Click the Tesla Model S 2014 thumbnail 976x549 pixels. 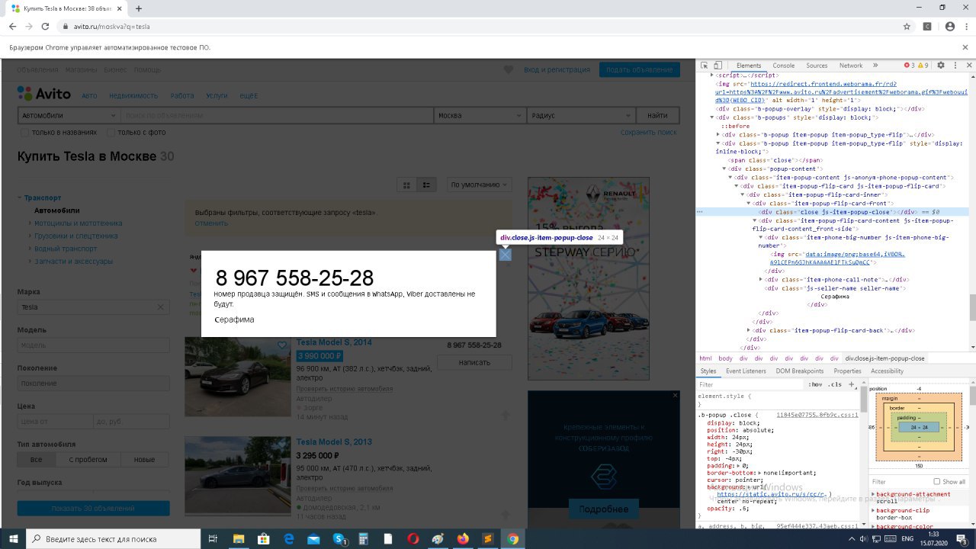tap(237, 377)
